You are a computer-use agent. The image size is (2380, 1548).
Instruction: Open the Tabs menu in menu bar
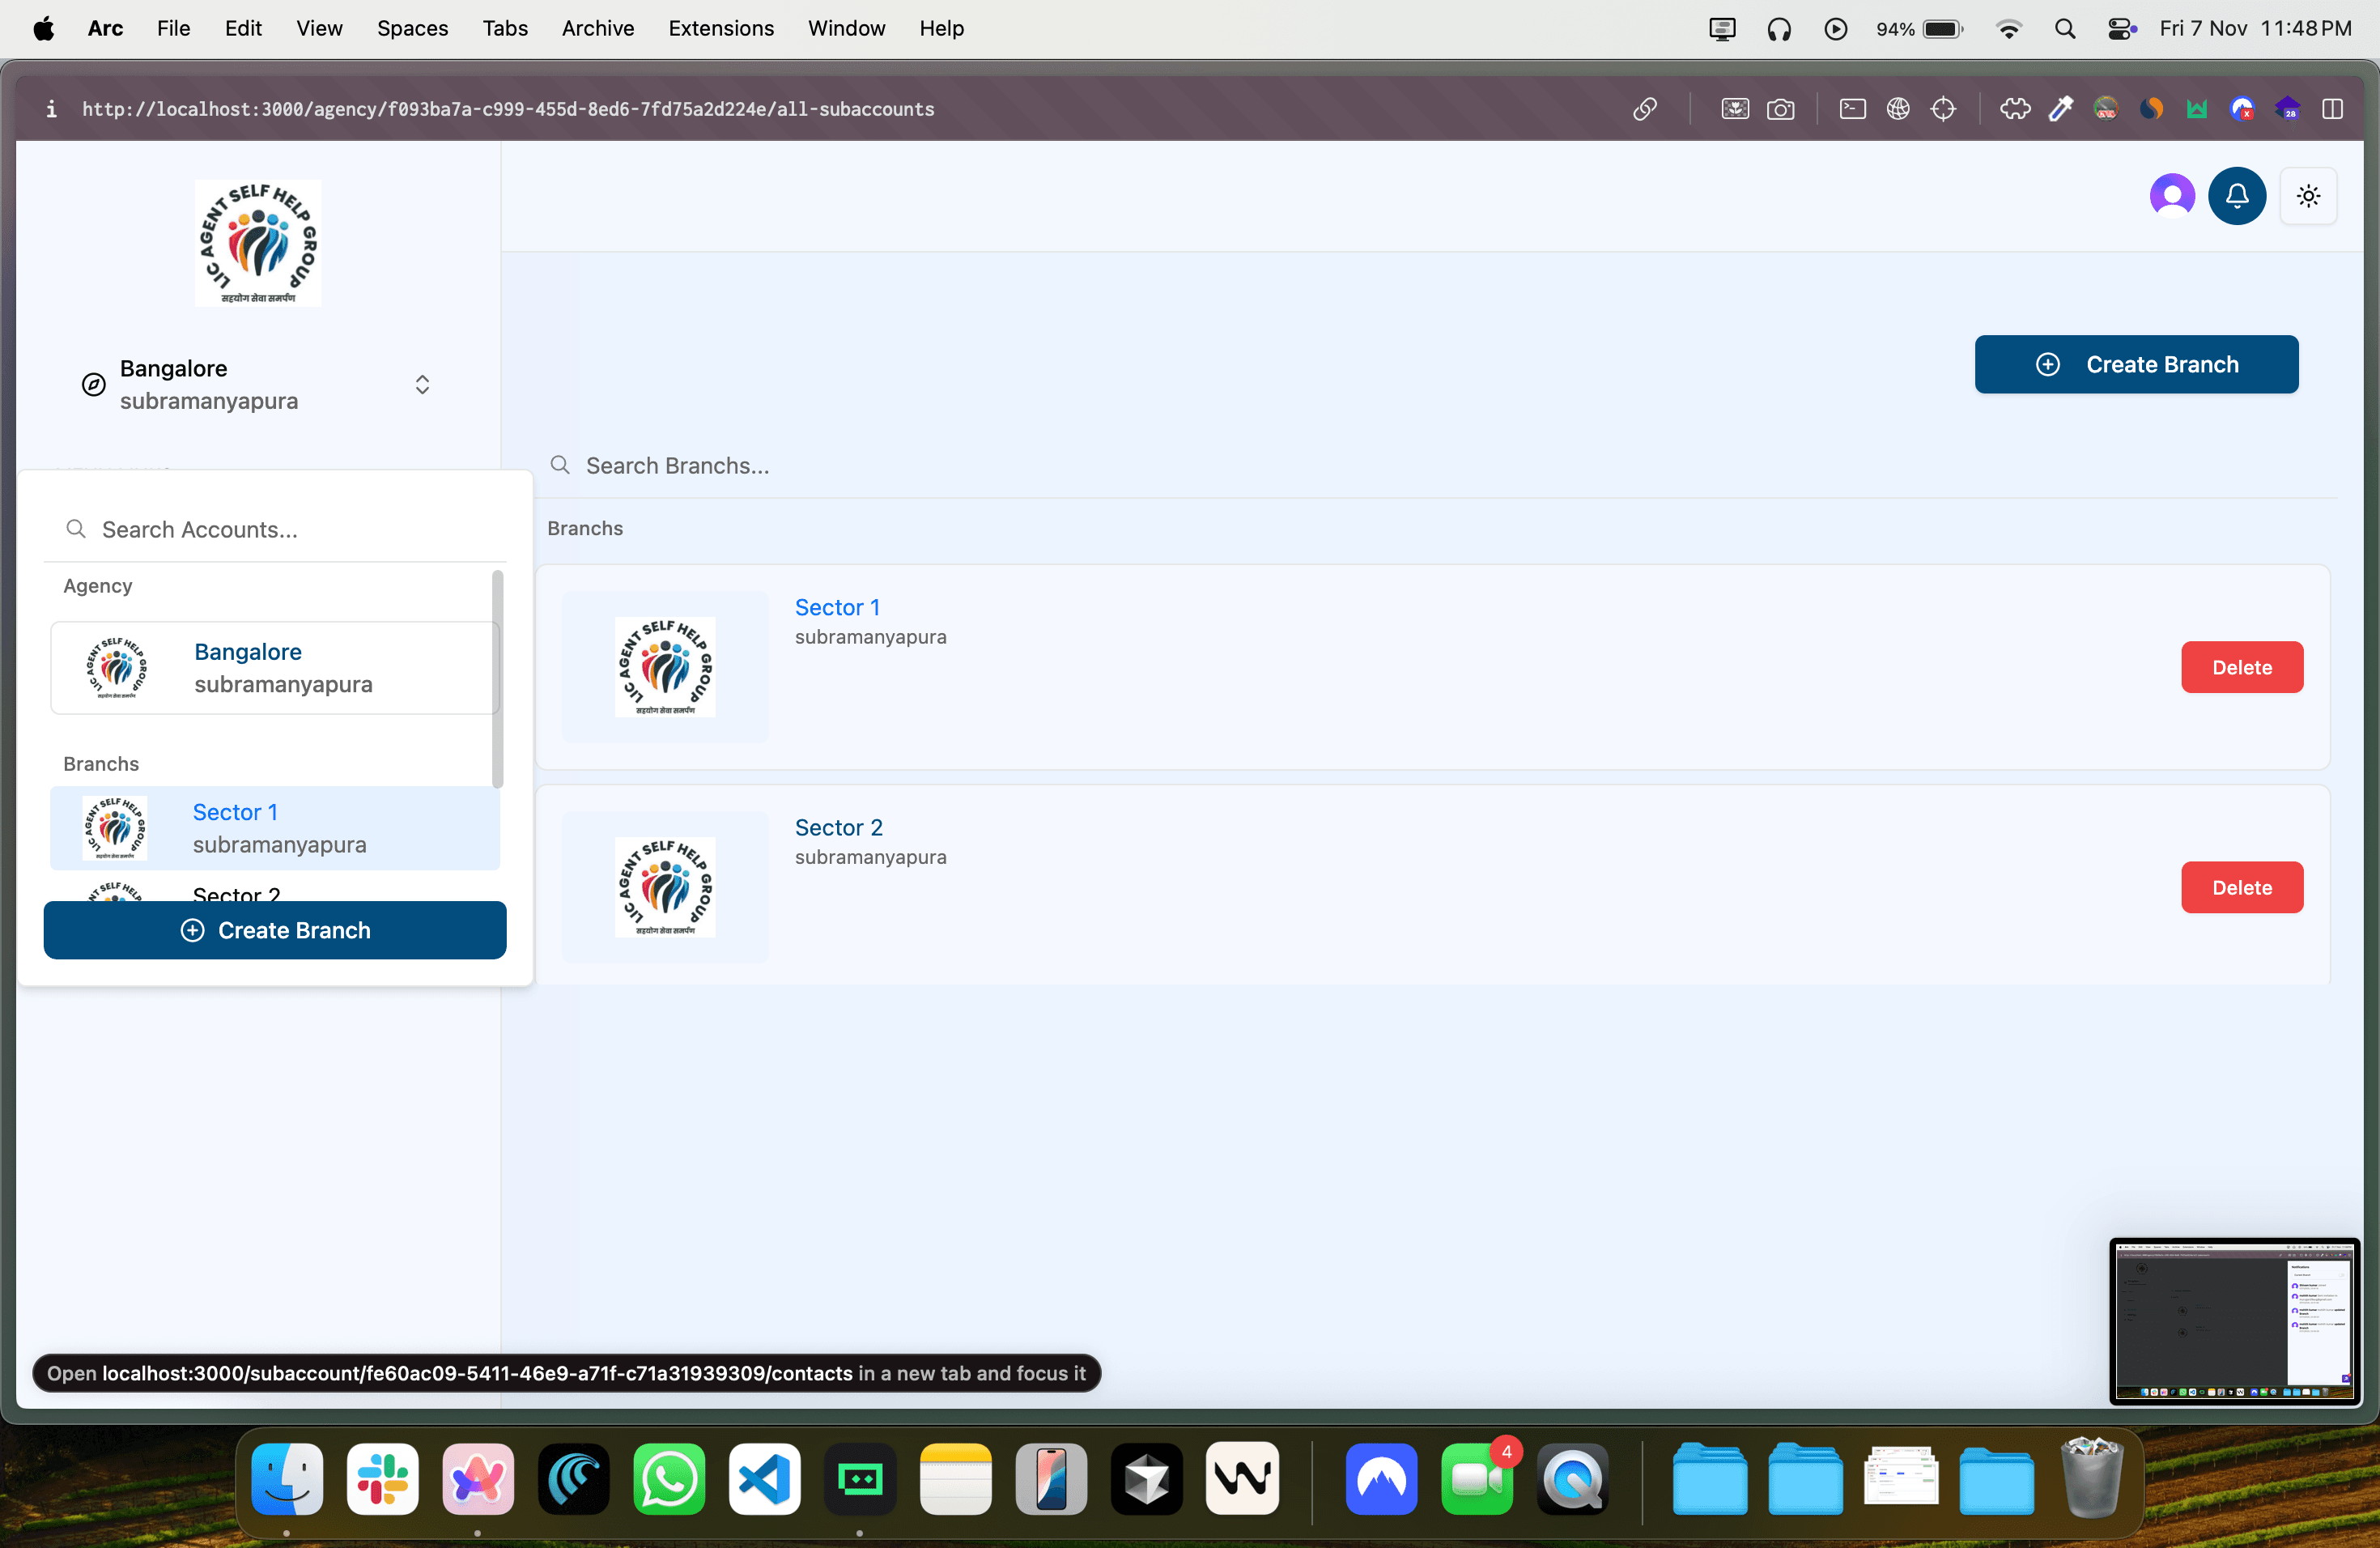(504, 28)
